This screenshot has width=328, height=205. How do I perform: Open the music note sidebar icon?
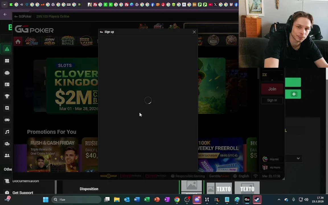pyautogui.click(x=7, y=132)
